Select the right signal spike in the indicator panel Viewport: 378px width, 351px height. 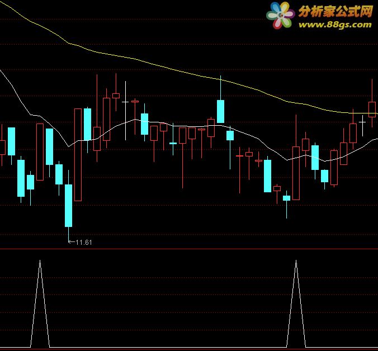click(x=296, y=303)
